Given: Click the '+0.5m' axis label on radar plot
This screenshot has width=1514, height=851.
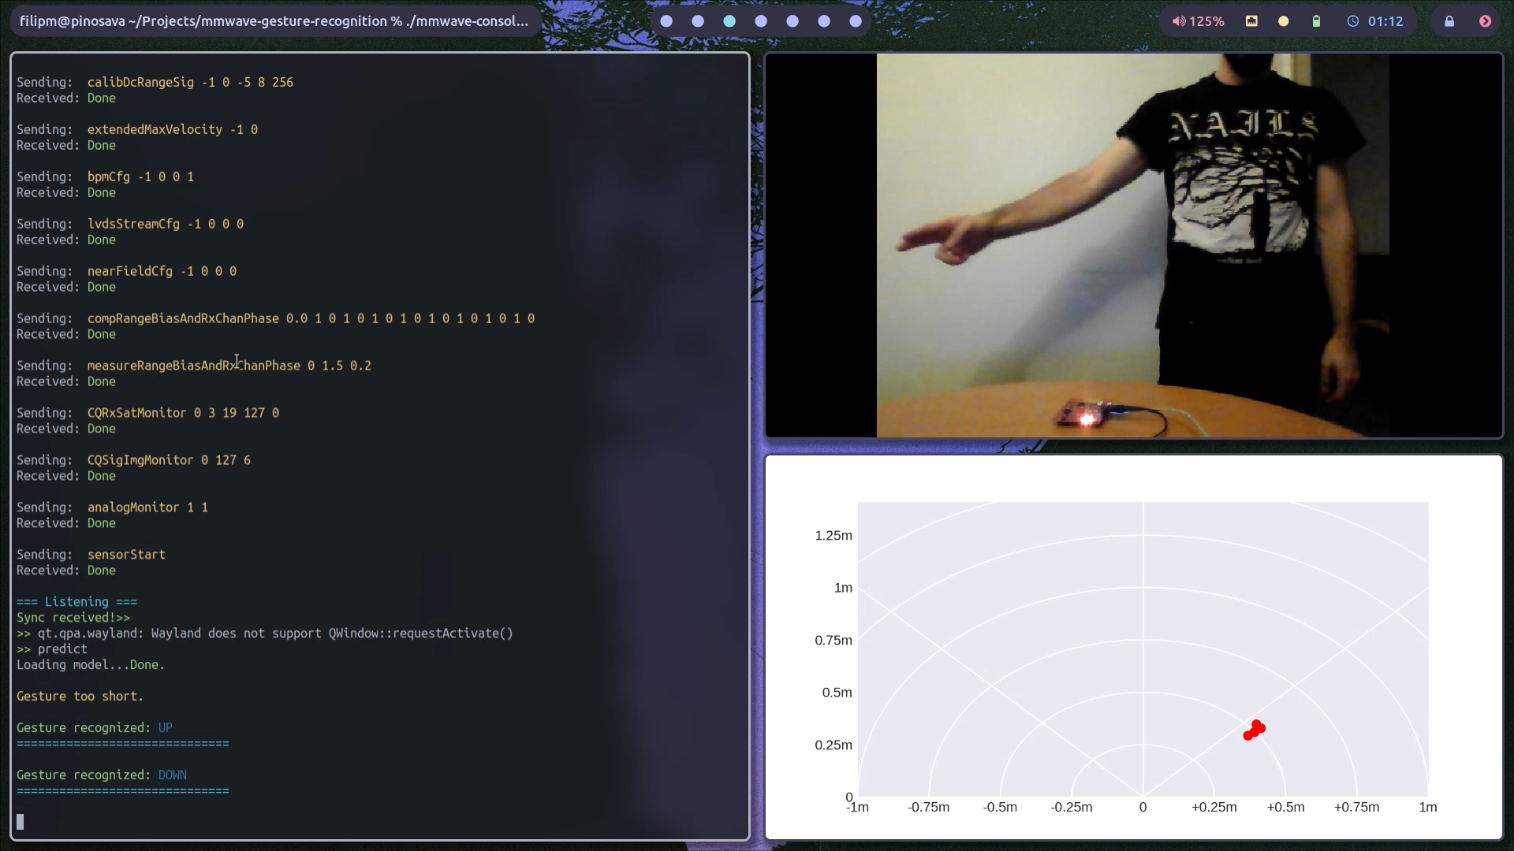Looking at the screenshot, I should tap(1285, 807).
